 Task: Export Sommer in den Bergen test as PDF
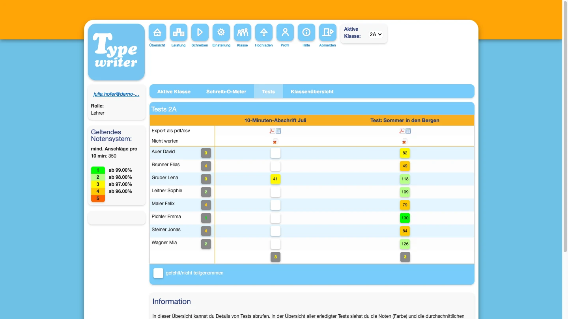[402, 131]
